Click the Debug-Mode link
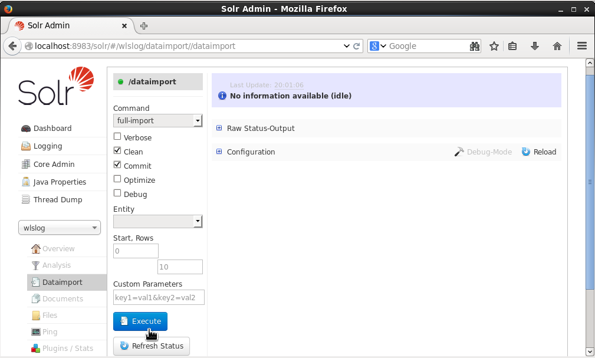 point(483,152)
